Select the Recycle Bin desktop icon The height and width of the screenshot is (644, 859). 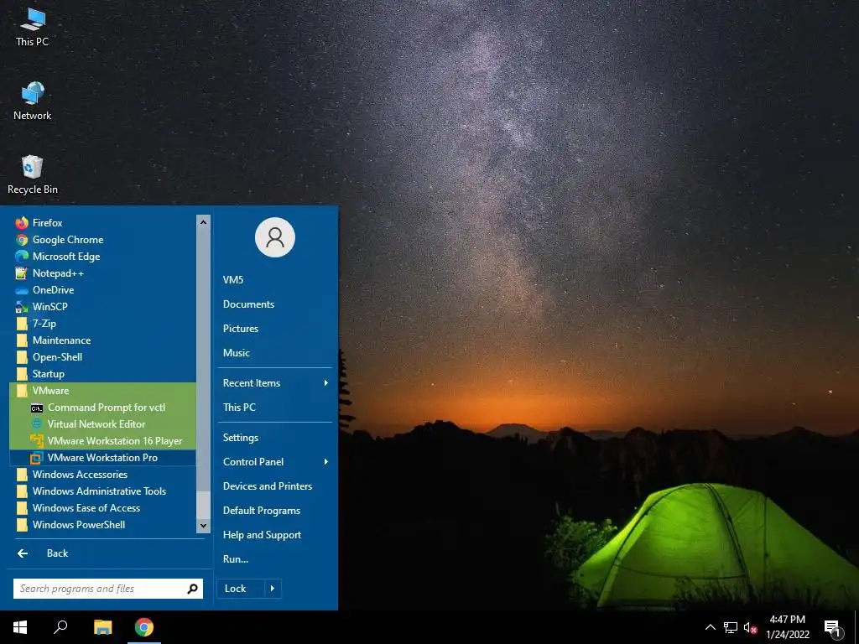click(x=33, y=174)
